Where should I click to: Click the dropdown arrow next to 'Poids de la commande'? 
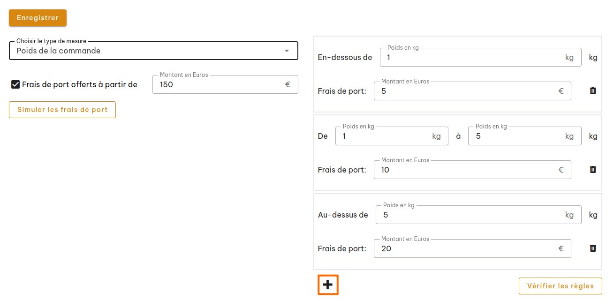click(287, 51)
